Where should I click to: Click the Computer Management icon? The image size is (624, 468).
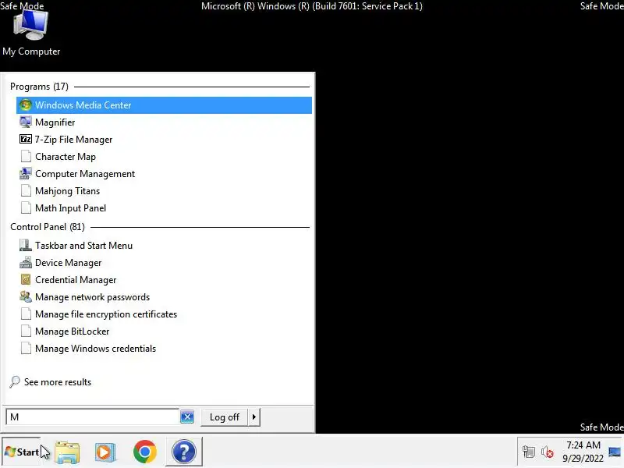tap(26, 173)
